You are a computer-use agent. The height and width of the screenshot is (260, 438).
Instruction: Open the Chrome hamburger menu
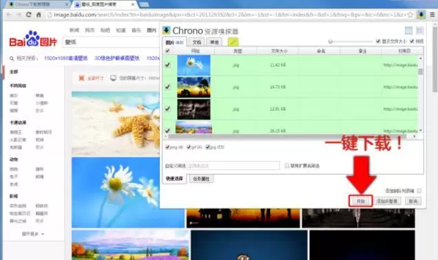click(x=432, y=14)
